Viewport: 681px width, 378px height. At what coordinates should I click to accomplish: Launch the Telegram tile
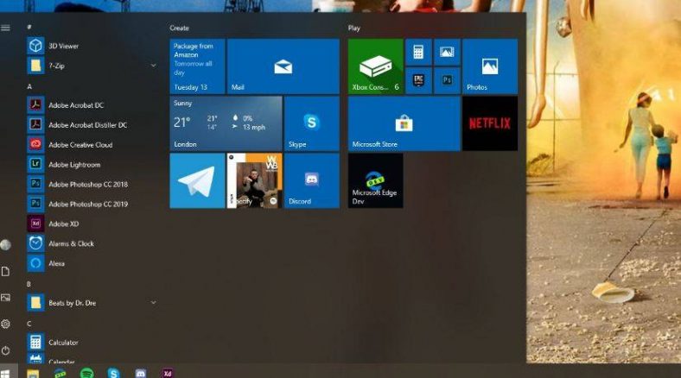coord(197,180)
